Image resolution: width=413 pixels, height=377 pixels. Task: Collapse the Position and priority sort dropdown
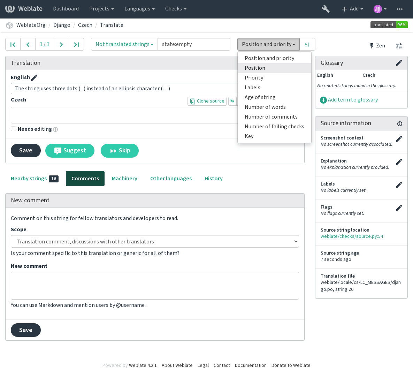268,44
